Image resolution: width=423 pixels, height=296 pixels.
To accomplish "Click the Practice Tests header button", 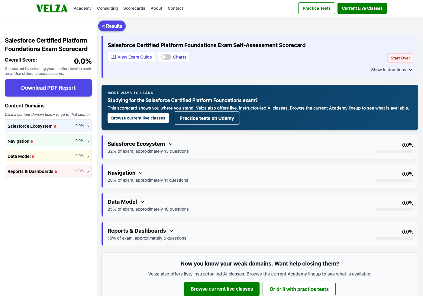I will point(317,8).
